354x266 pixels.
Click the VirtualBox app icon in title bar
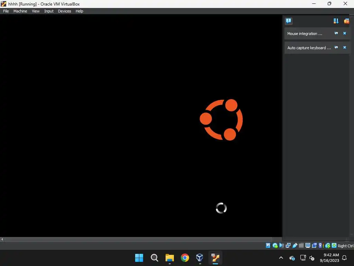pos(3,4)
